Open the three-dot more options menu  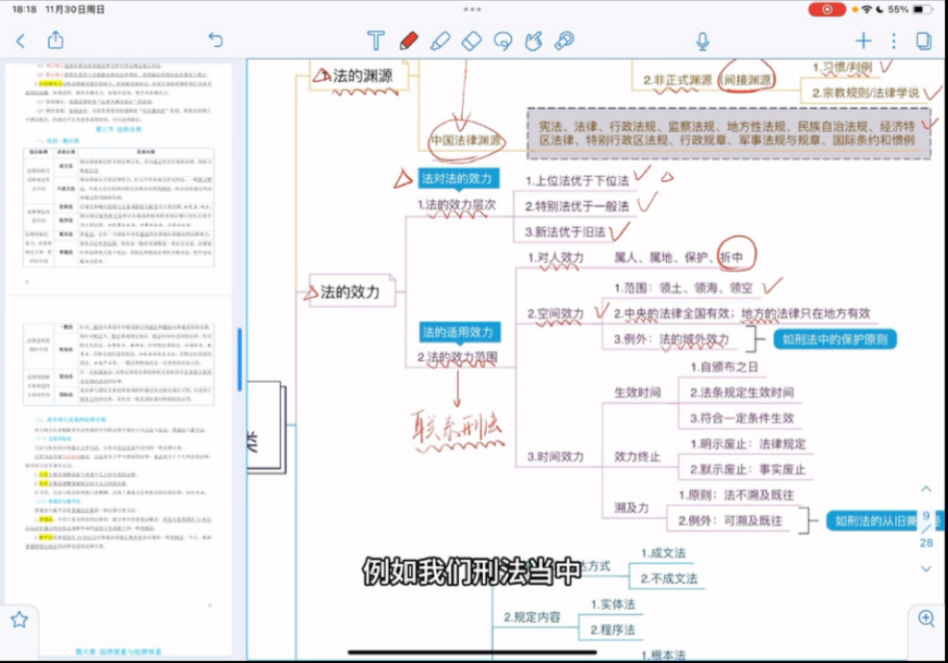893,40
